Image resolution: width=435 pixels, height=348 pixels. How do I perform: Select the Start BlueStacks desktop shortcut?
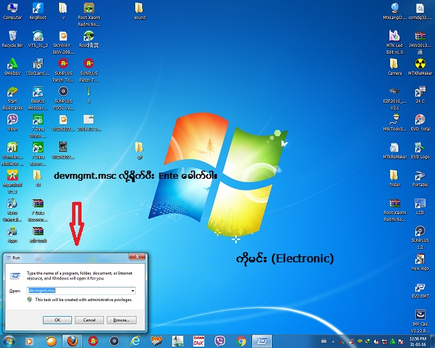point(12,94)
